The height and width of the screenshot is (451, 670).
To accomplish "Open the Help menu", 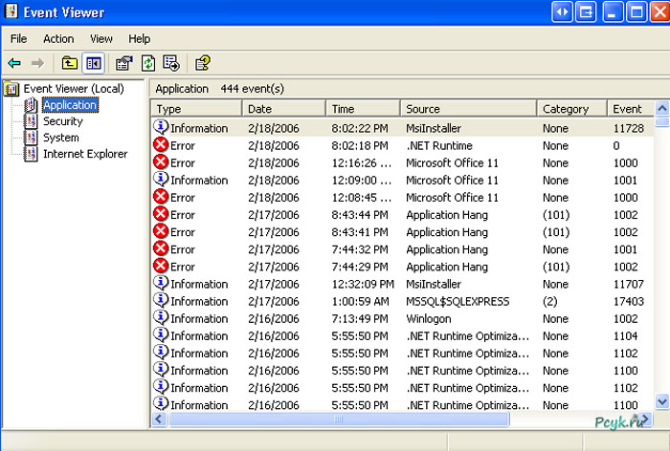I will 140,39.
